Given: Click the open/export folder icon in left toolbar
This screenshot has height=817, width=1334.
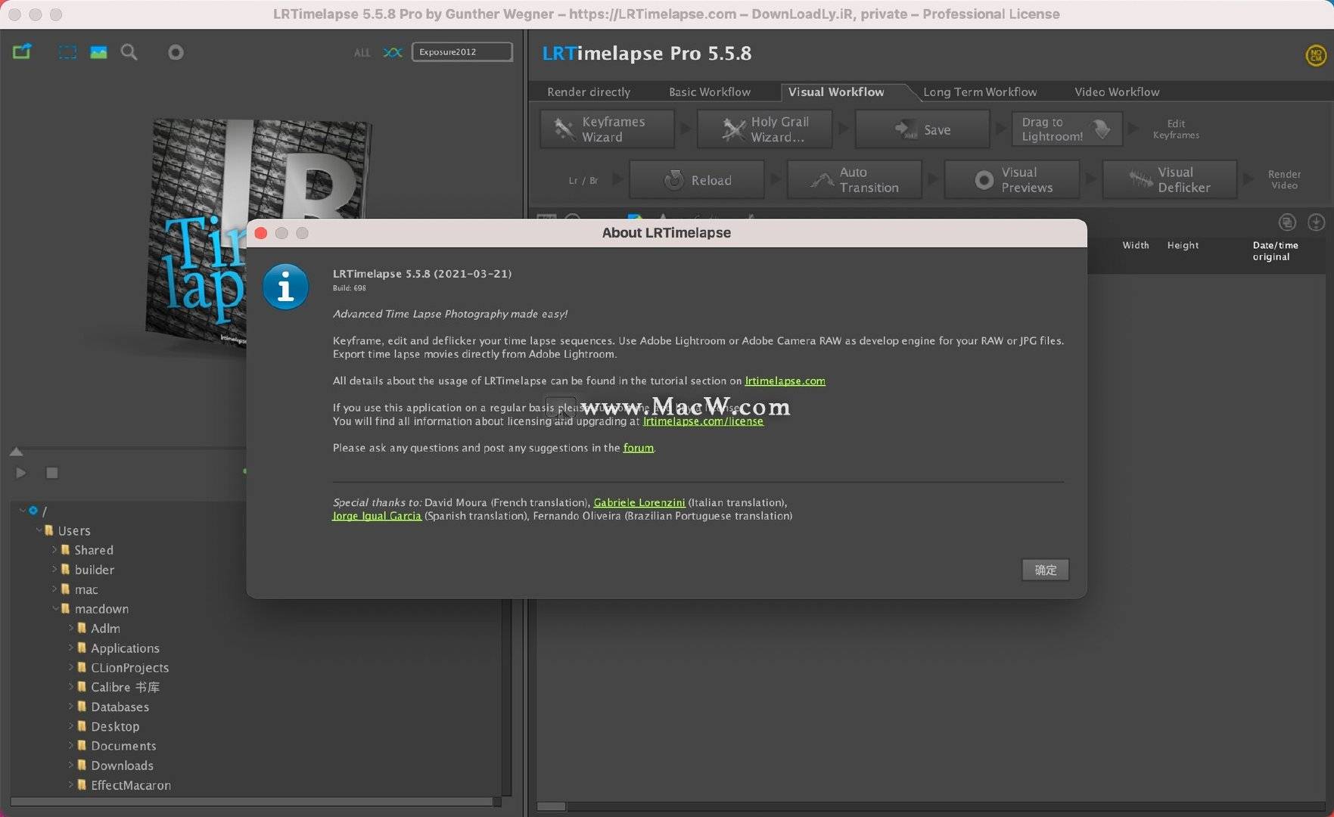Looking at the screenshot, I should click(22, 52).
